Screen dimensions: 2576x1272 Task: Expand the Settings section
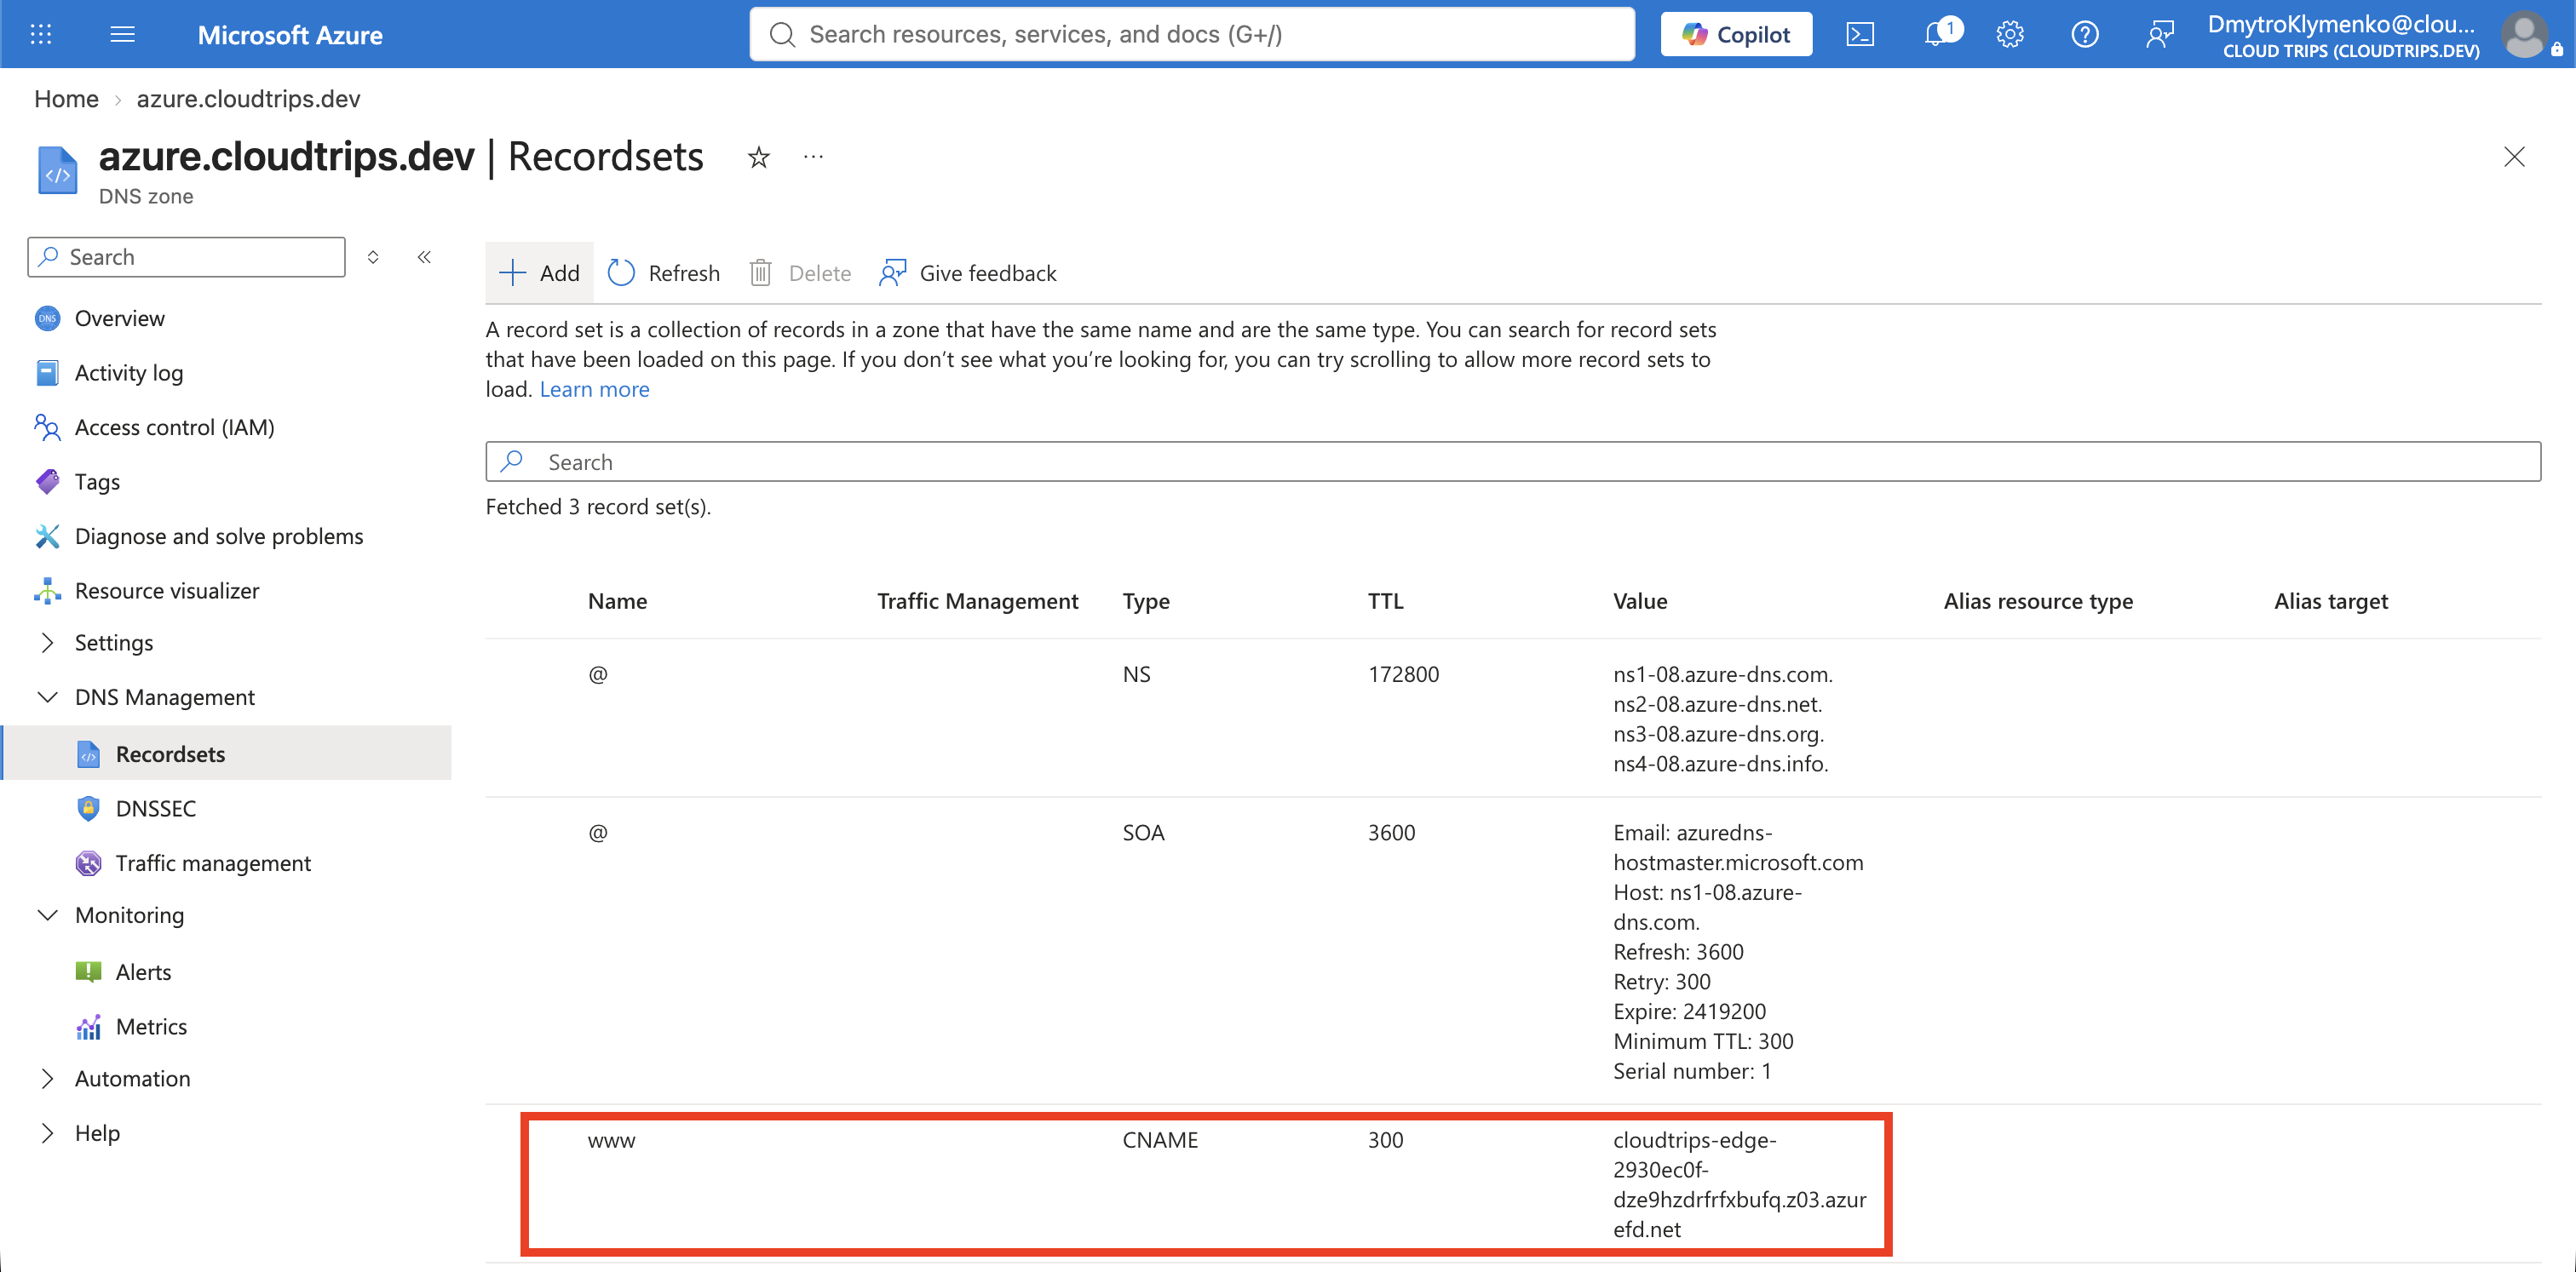coord(114,643)
